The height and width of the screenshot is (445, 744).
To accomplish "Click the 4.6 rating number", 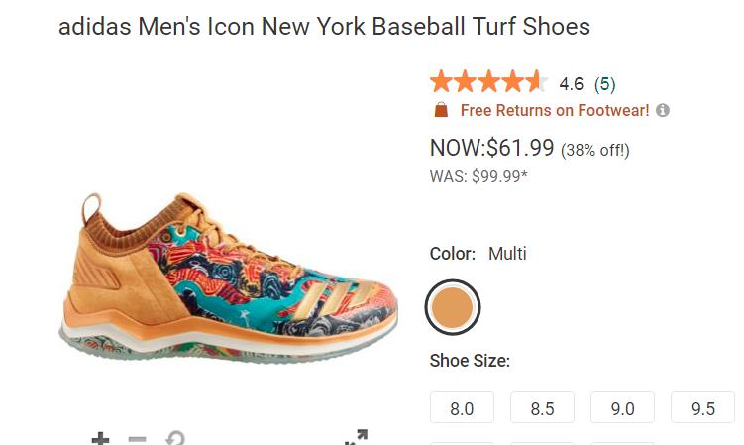I will pyautogui.click(x=572, y=84).
